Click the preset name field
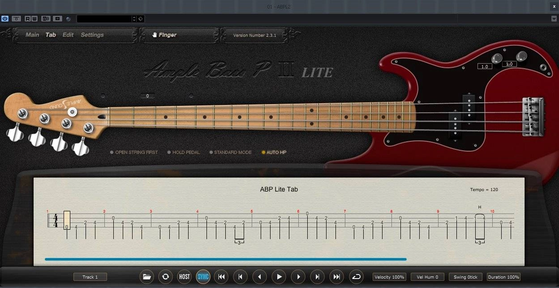 tap(104, 19)
